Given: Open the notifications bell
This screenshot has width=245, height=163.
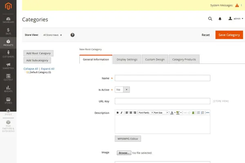Looking at the screenshot, I should pyautogui.click(x=220, y=19).
